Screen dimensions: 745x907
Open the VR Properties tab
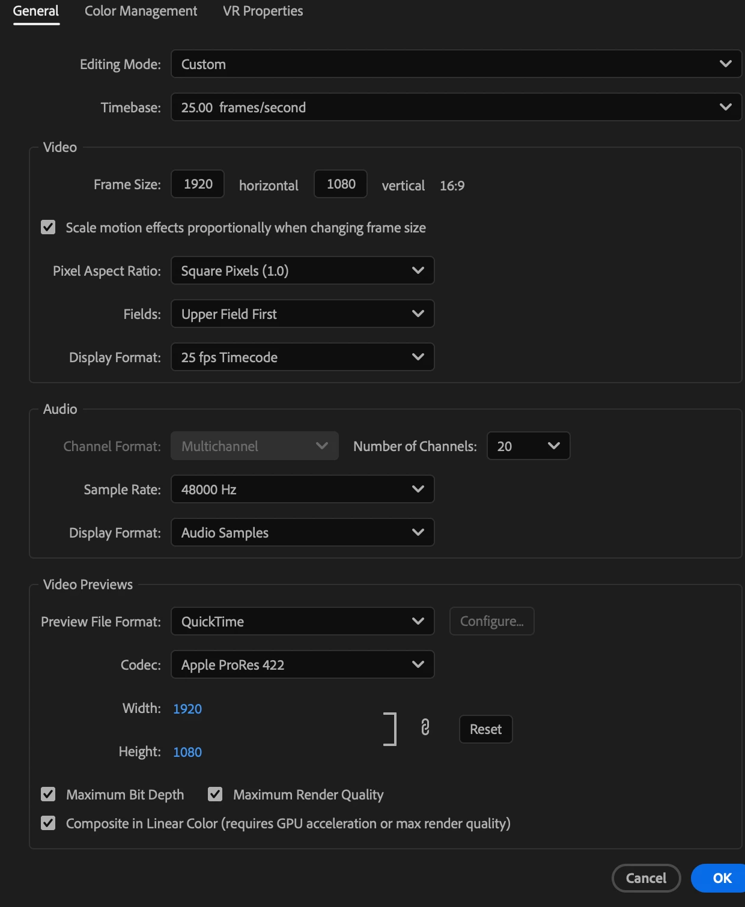tap(263, 11)
